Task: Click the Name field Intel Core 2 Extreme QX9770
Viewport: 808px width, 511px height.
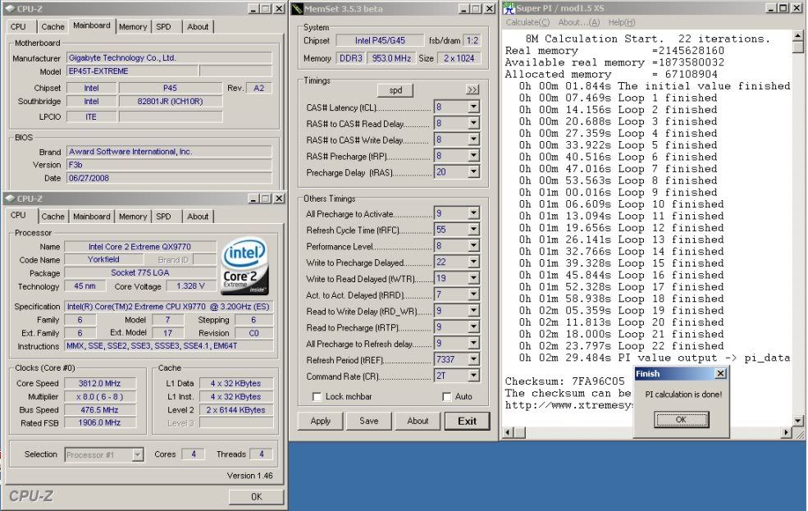Action: click(139, 247)
